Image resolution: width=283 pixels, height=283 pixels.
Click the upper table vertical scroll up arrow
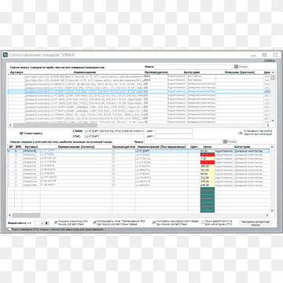273,72
